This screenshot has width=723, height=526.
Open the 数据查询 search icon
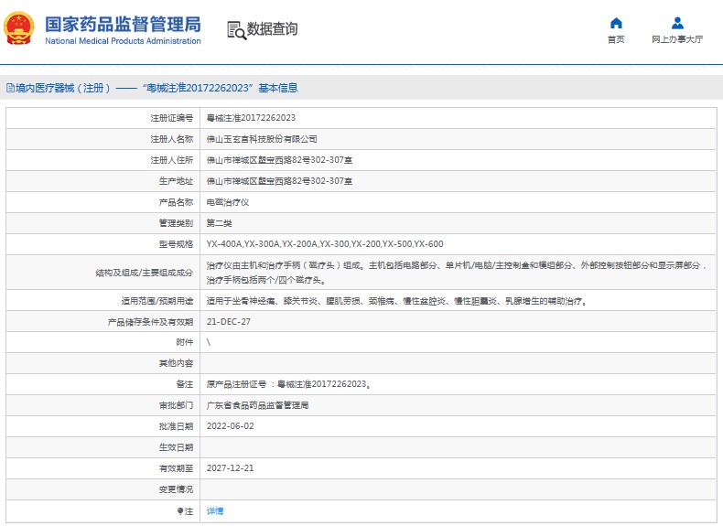point(236,30)
